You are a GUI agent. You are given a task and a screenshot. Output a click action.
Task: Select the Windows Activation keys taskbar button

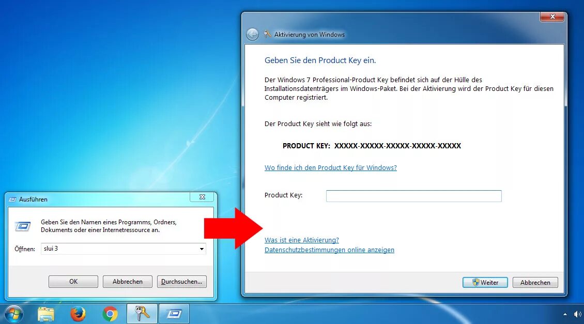click(x=142, y=314)
